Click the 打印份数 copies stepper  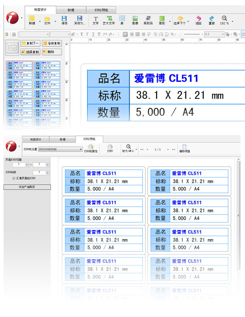pos(47,172)
